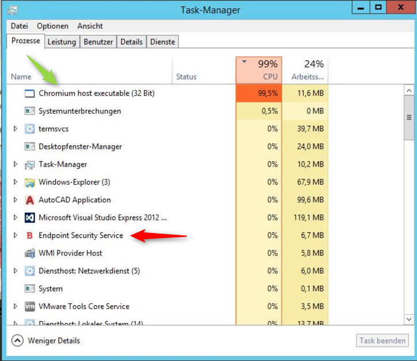Open the Datei menu
This screenshot has width=417, height=361.
click(x=20, y=26)
